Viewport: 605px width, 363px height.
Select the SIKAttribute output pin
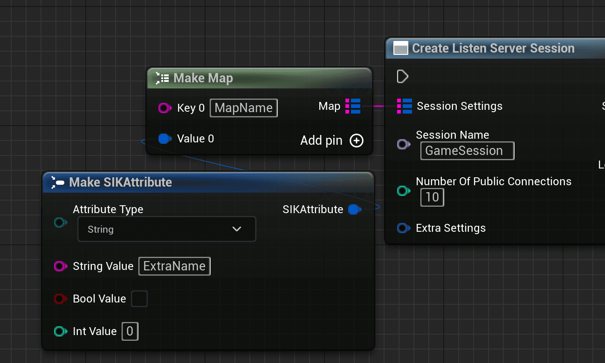pos(354,209)
